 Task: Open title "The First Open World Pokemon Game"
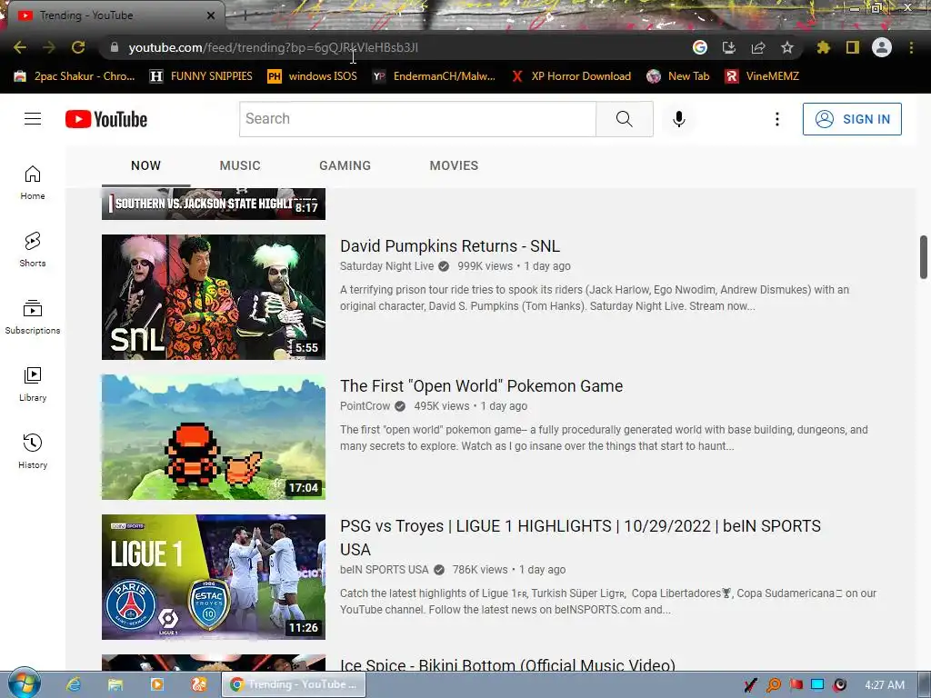point(481,385)
